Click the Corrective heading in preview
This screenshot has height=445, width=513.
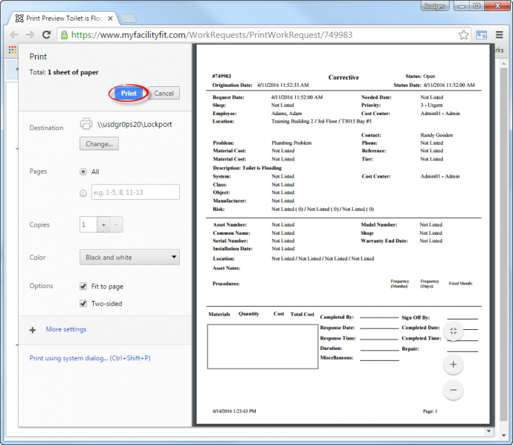[343, 77]
